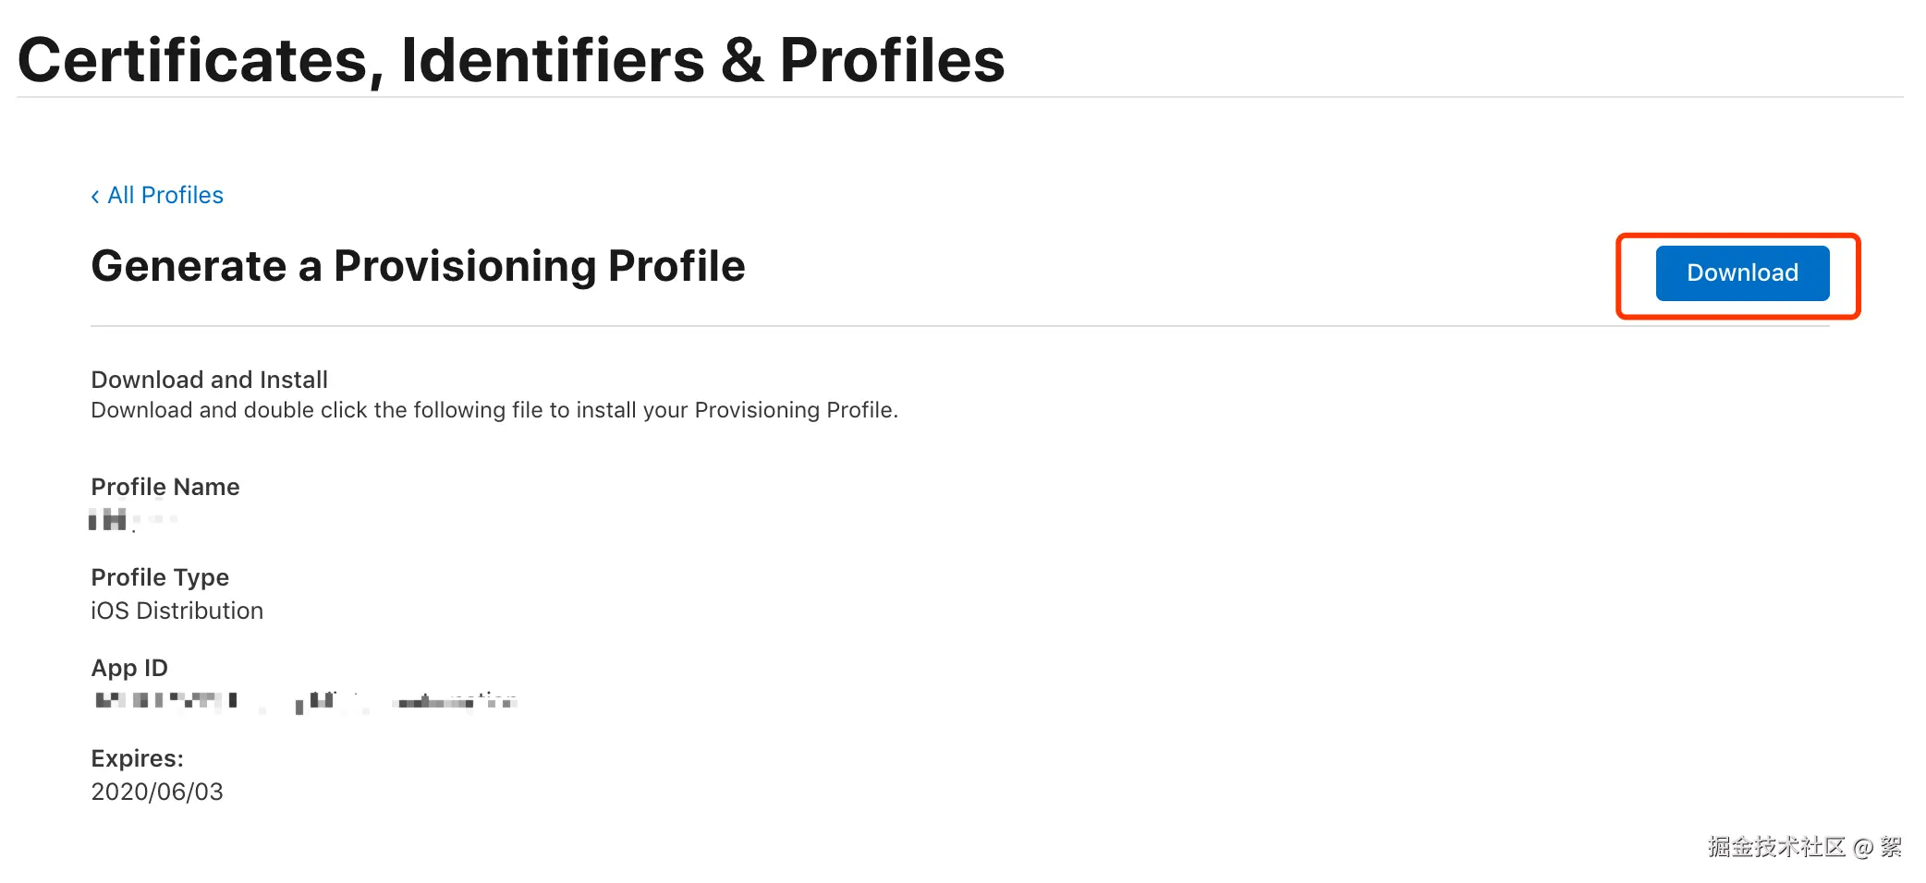This screenshot has width=1926, height=883.
Task: Click the blue Download button
Action: pyautogui.click(x=1741, y=273)
